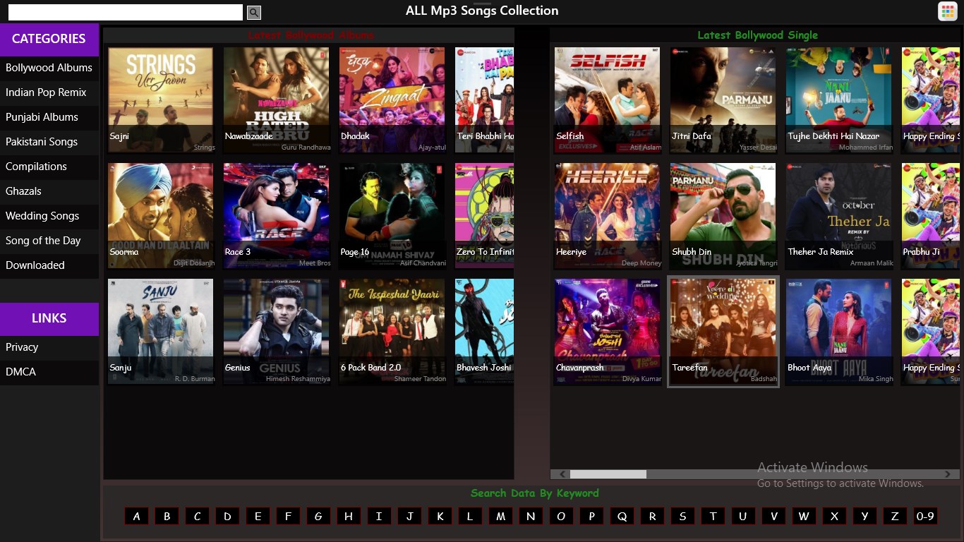The image size is (964, 542).
Task: Click scrollbar right arrow in singles panel
Action: [x=949, y=474]
